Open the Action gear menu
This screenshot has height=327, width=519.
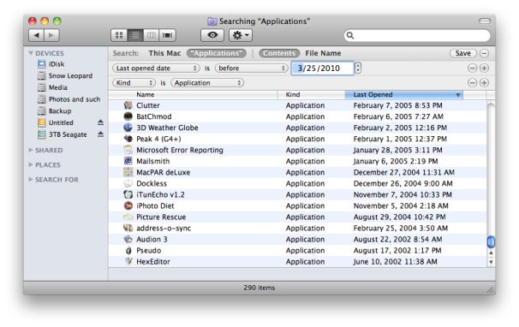tap(241, 35)
